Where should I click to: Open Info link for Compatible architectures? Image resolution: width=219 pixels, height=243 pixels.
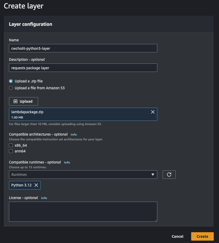tap(74, 135)
